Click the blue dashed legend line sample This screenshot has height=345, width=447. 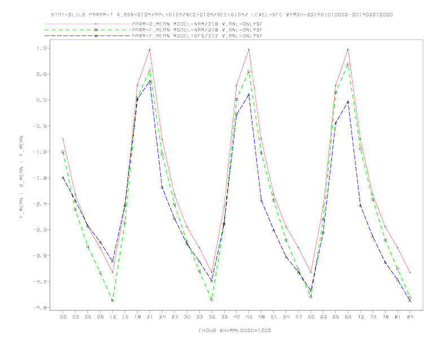pos(87,36)
